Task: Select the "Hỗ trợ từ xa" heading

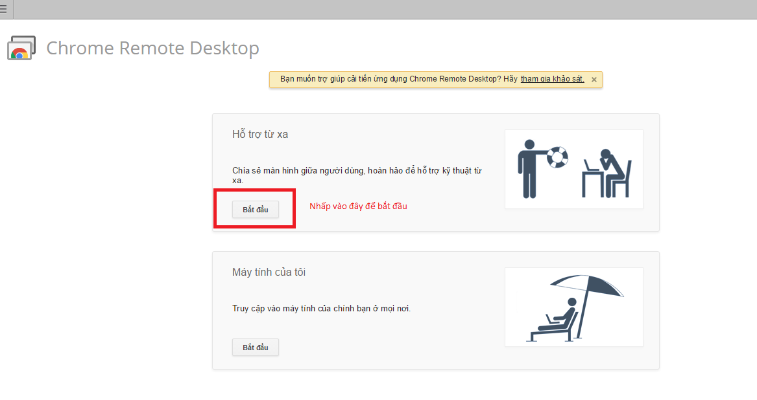Action: coord(260,135)
